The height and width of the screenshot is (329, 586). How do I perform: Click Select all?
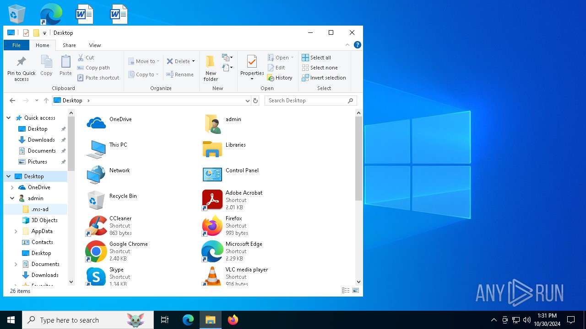pos(316,58)
